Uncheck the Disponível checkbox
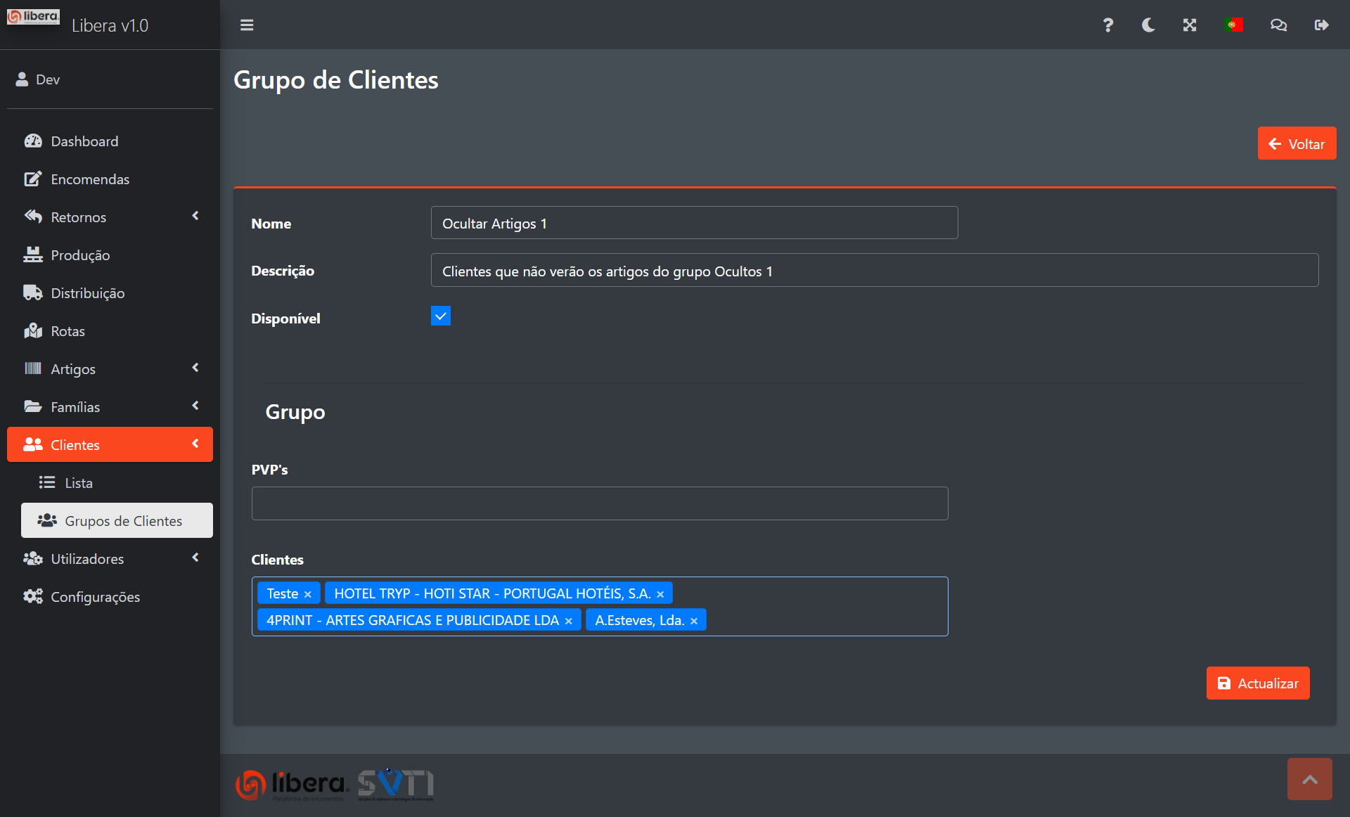Image resolution: width=1350 pixels, height=817 pixels. (x=441, y=316)
